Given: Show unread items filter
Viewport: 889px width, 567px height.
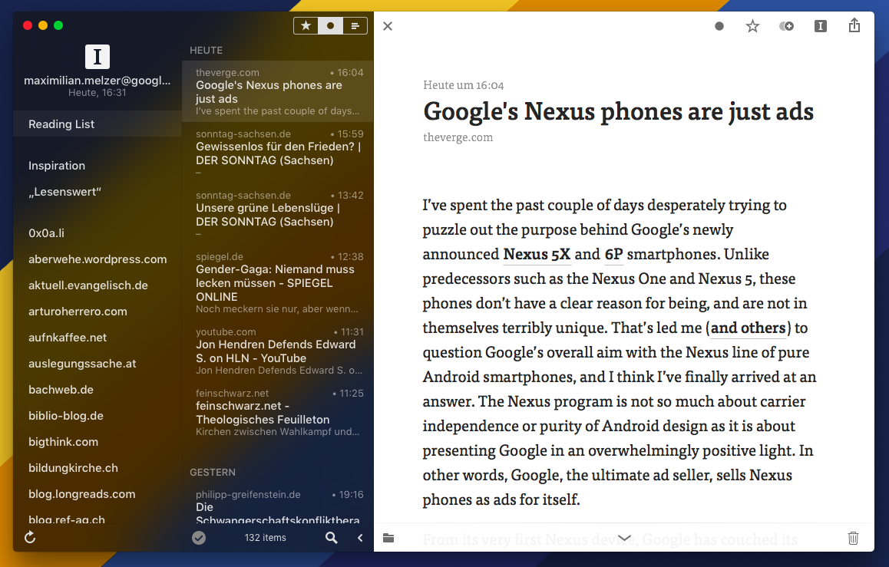Looking at the screenshot, I should pos(331,26).
